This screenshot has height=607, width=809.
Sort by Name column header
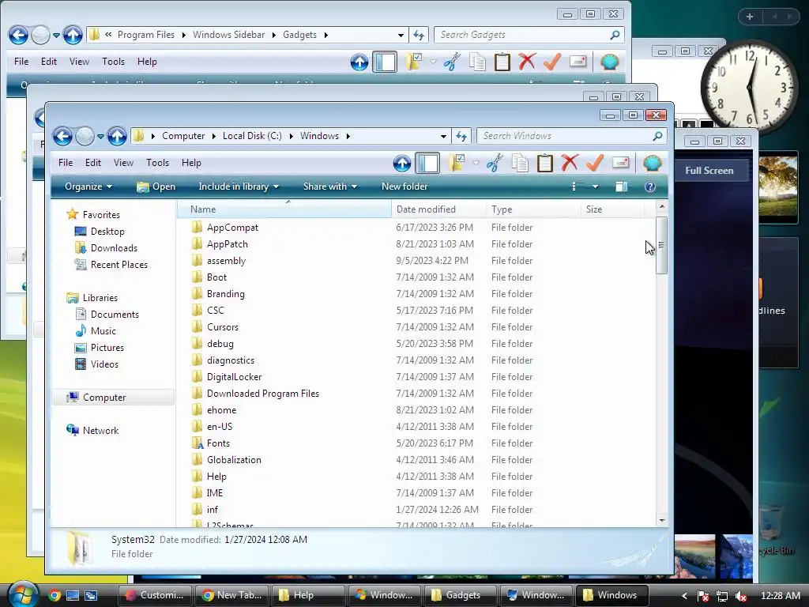click(284, 209)
